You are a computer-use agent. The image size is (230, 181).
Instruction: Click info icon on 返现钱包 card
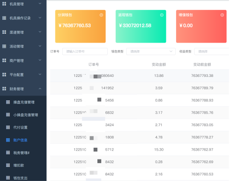[x=162, y=15]
